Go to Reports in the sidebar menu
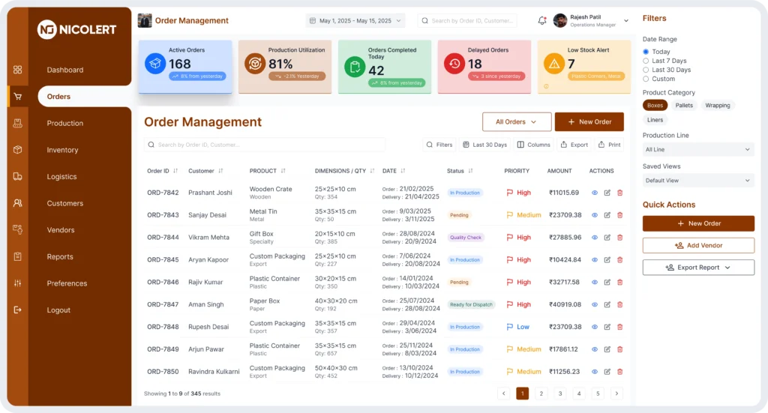The image size is (768, 413). [60, 257]
